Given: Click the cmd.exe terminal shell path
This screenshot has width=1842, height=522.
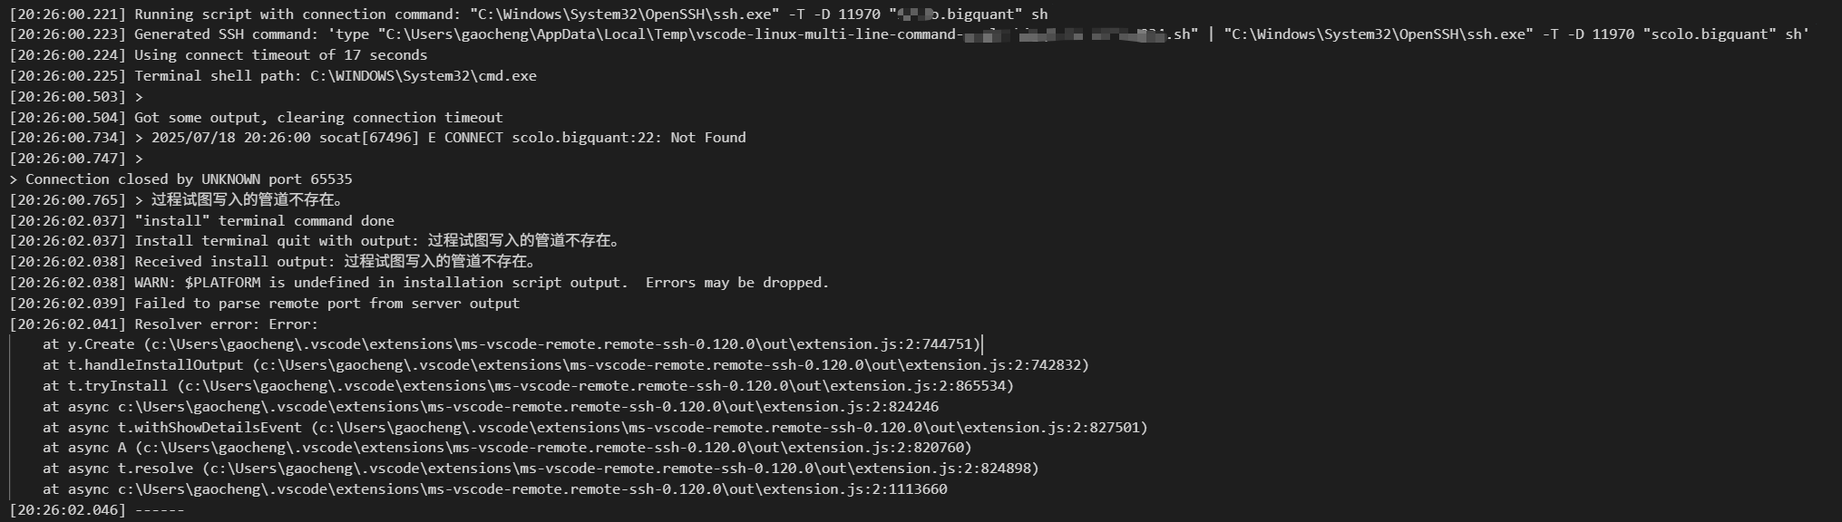Looking at the screenshot, I should pos(423,76).
